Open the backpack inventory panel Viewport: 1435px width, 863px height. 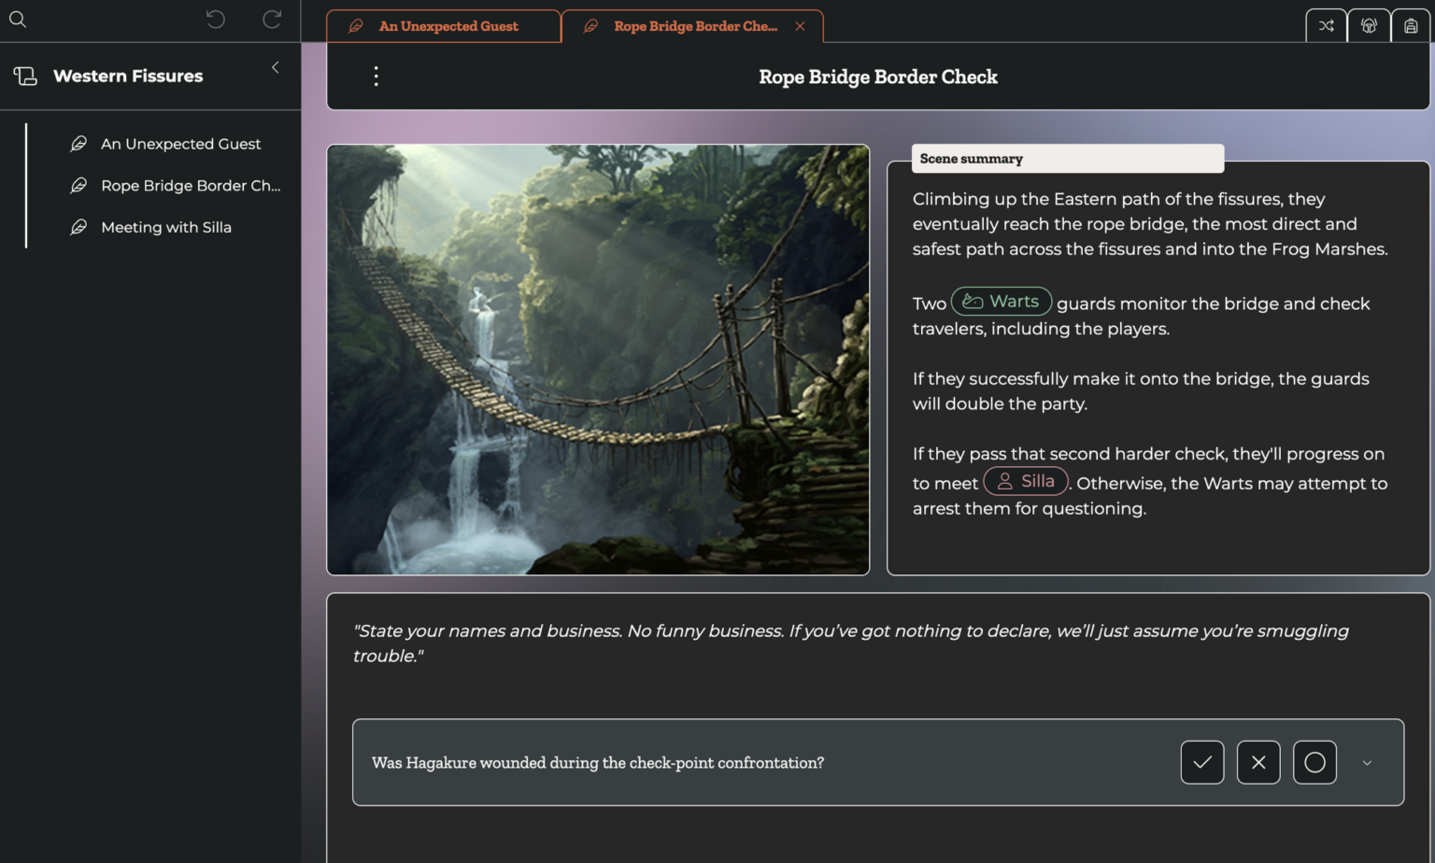tap(1411, 26)
